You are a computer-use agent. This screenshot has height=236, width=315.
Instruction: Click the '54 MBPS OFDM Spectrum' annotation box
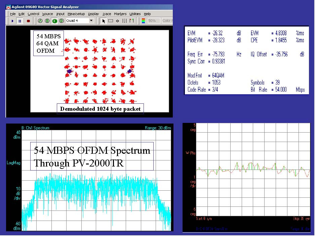(92, 156)
